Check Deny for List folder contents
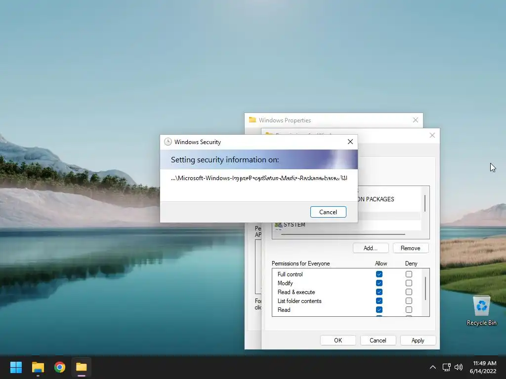 tap(409, 301)
